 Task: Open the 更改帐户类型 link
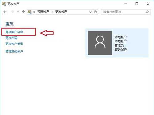(x=14, y=44)
